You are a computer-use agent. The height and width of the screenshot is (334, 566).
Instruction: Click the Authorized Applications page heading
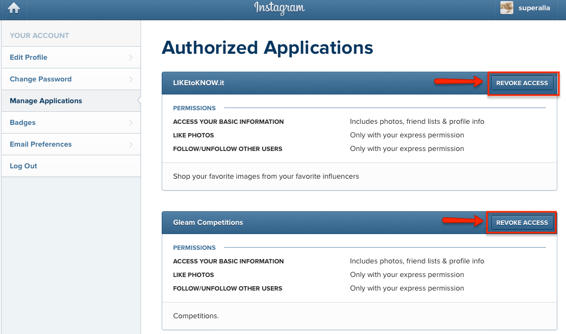pos(268,48)
